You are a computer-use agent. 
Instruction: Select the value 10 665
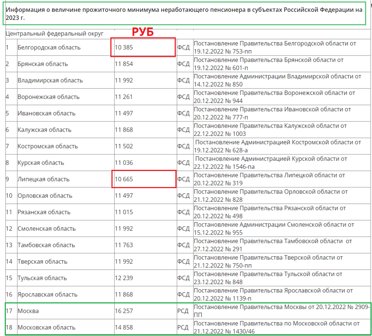coord(124,179)
